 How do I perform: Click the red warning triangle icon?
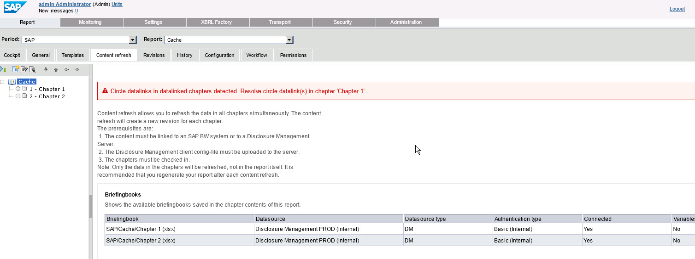pyautogui.click(x=105, y=91)
